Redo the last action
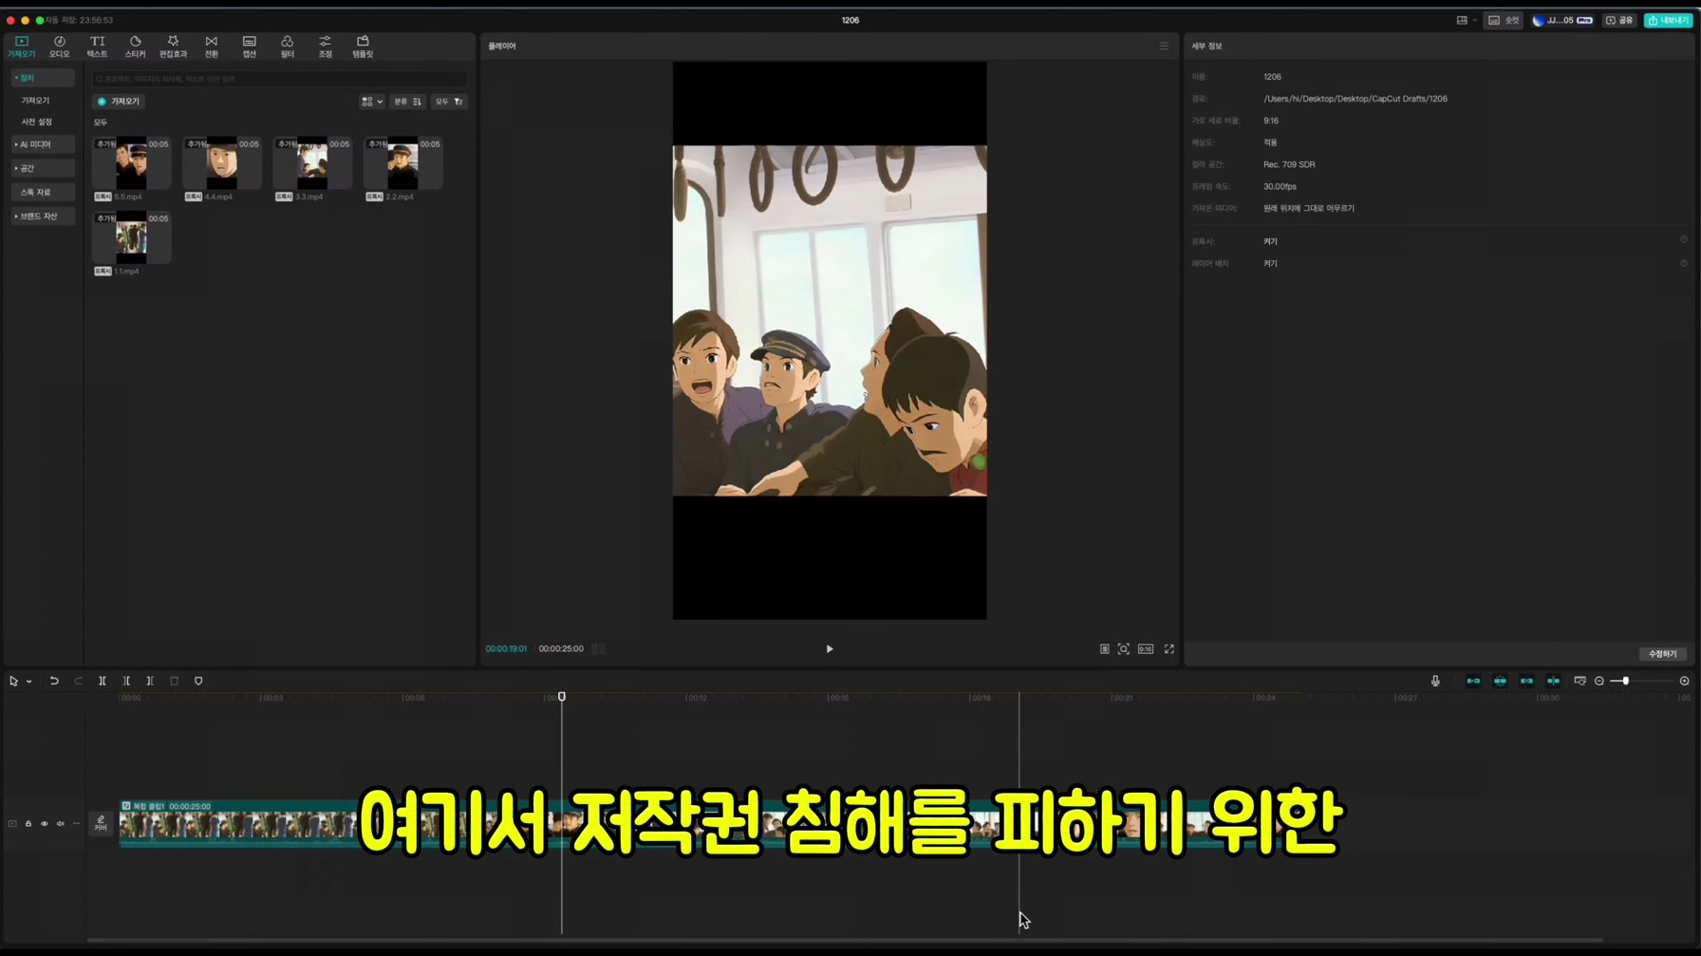 78,682
